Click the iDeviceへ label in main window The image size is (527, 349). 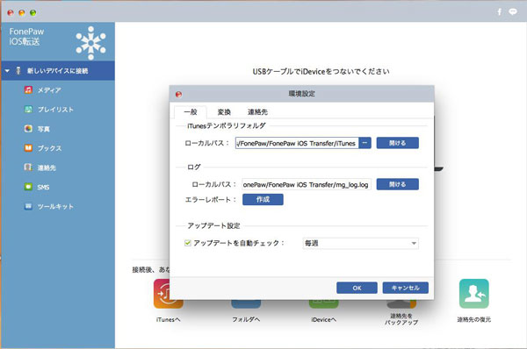point(323,319)
